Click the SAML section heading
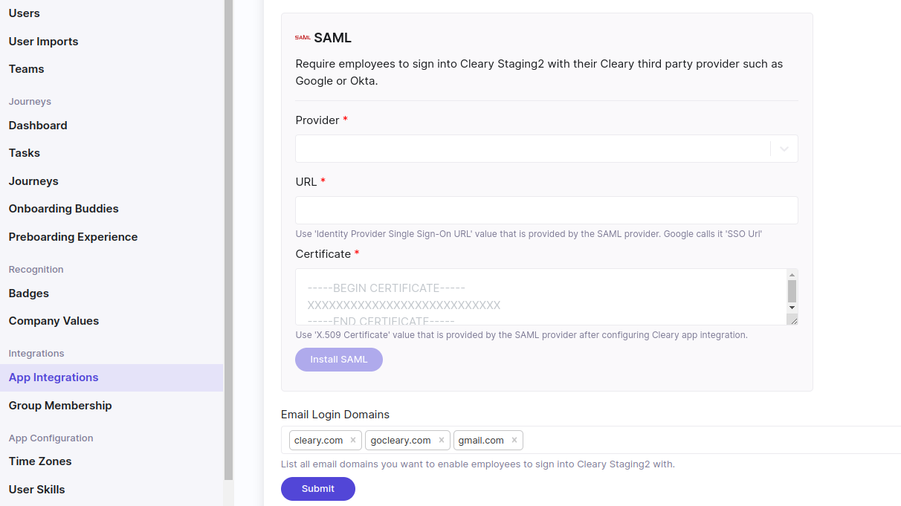 point(333,38)
